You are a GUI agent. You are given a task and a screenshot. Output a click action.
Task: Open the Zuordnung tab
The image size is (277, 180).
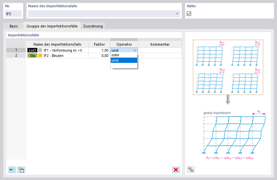coord(93,26)
